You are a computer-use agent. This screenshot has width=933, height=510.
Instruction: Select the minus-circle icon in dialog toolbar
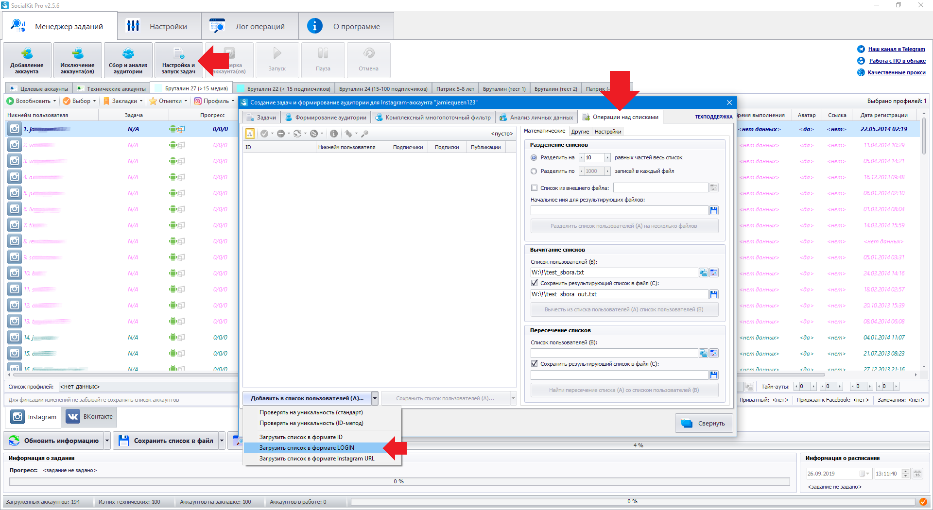281,134
